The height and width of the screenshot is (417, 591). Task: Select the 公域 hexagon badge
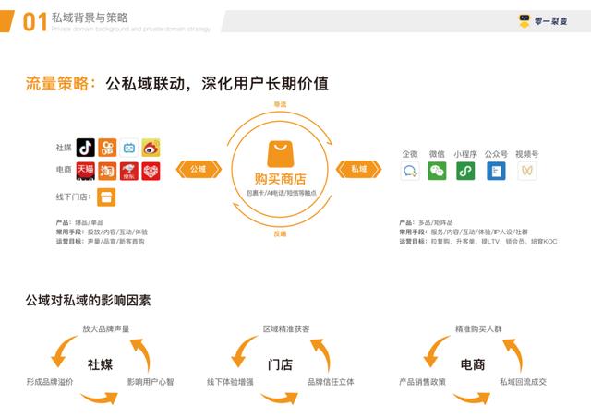pyautogui.click(x=199, y=169)
